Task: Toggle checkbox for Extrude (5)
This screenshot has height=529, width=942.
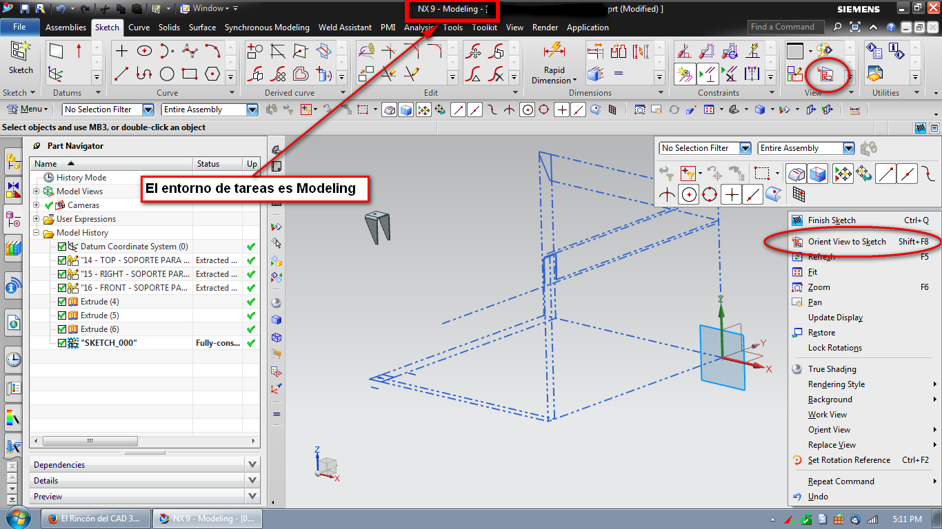Action: pos(62,315)
